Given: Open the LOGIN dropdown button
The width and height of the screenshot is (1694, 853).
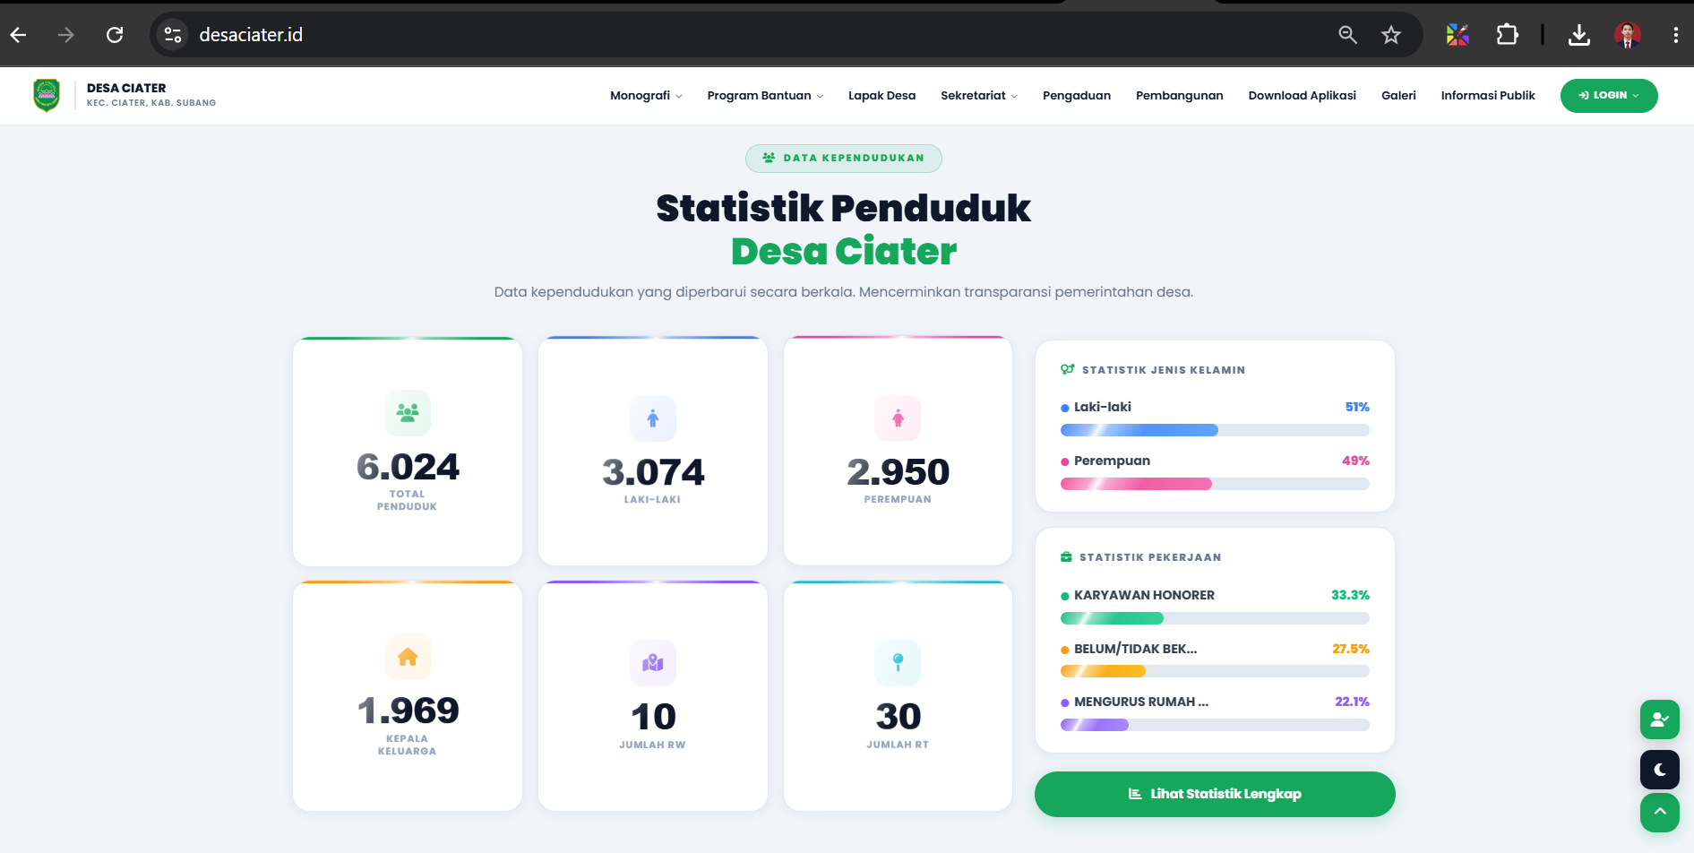Looking at the screenshot, I should (1609, 96).
